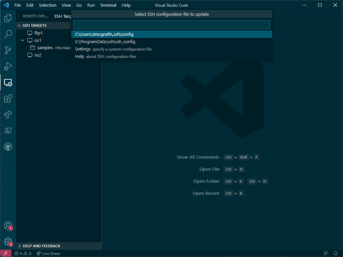Click the remote window indicator in status bar

[6, 254]
